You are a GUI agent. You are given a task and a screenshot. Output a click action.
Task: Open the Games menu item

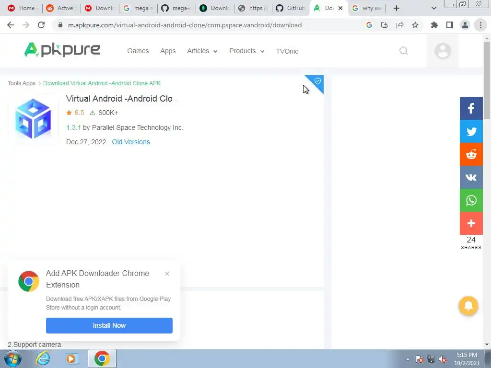[x=138, y=51]
